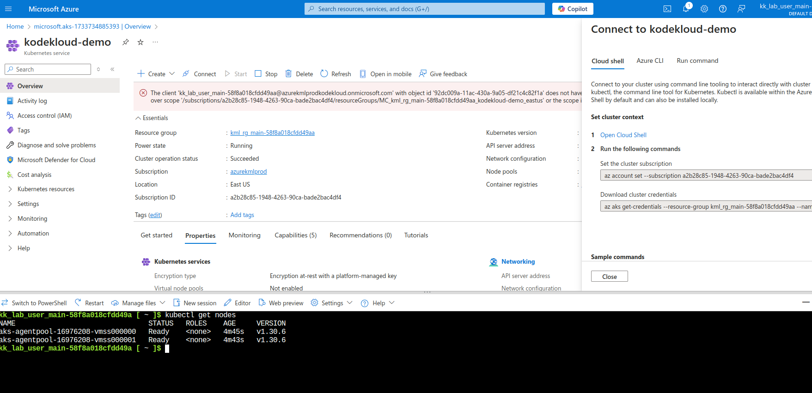Open the kk_lab_user_main account menu
The height and width of the screenshot is (393, 812).
coord(786,9)
